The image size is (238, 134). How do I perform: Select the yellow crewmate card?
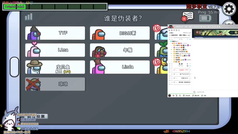161,67
